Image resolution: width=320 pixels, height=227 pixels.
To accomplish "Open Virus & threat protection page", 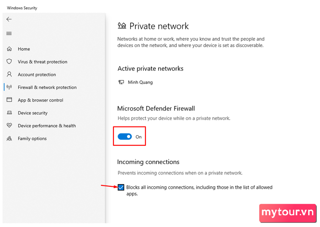I will pos(43,62).
